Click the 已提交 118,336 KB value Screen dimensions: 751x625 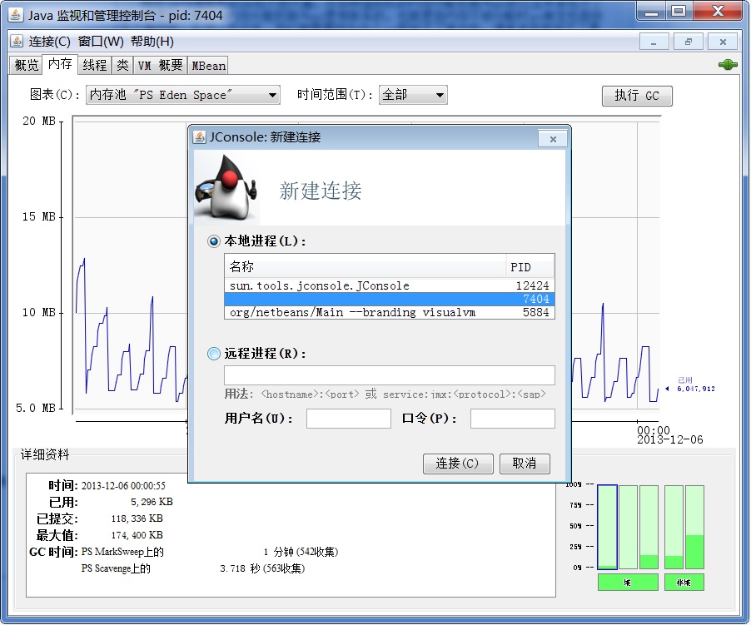[x=137, y=518]
